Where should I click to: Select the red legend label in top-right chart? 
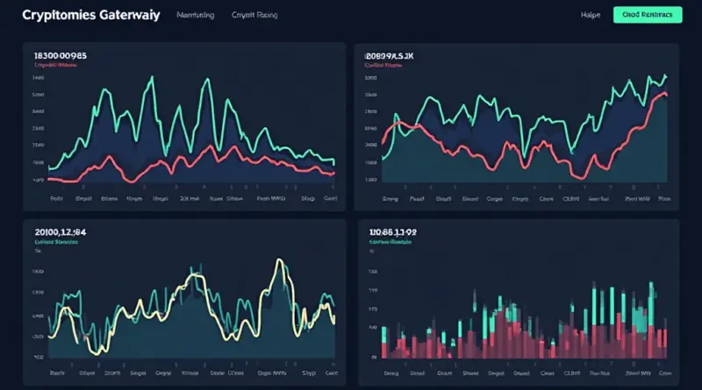pyautogui.click(x=382, y=65)
